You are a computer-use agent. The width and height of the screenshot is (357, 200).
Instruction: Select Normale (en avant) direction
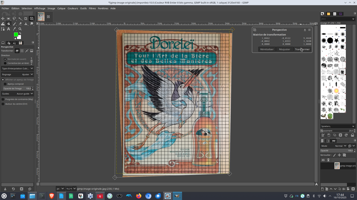click(5, 59)
